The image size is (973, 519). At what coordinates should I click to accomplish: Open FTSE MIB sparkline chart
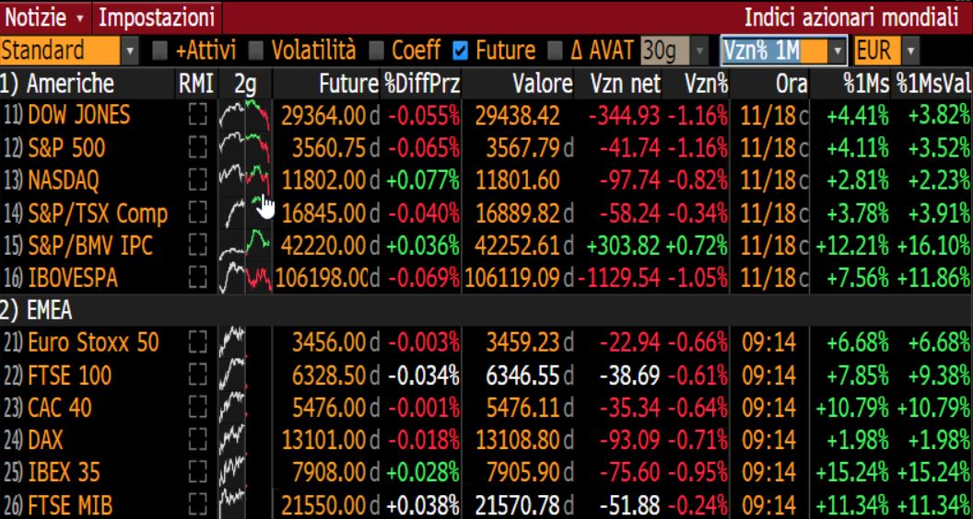pos(245,504)
